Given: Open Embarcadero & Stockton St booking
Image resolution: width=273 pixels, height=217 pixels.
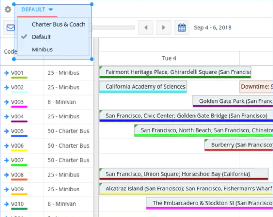Looking at the screenshot, I should (x=210, y=203).
